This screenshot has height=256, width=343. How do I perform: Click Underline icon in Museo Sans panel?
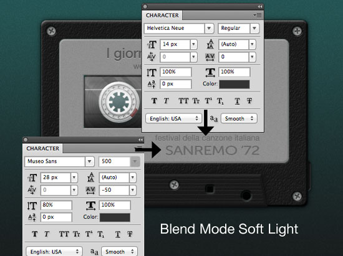click(118, 234)
